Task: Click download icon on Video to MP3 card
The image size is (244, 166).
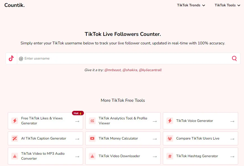Action: (x=15, y=156)
